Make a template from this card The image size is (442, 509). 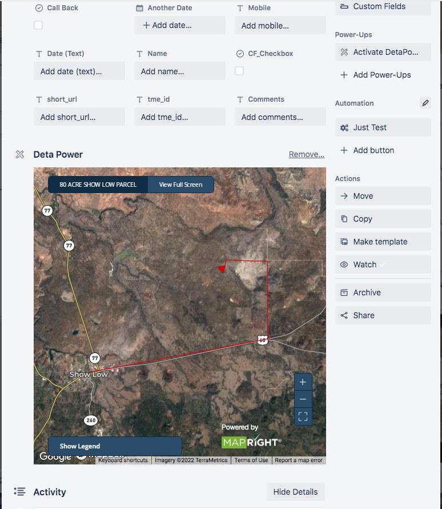coord(383,242)
